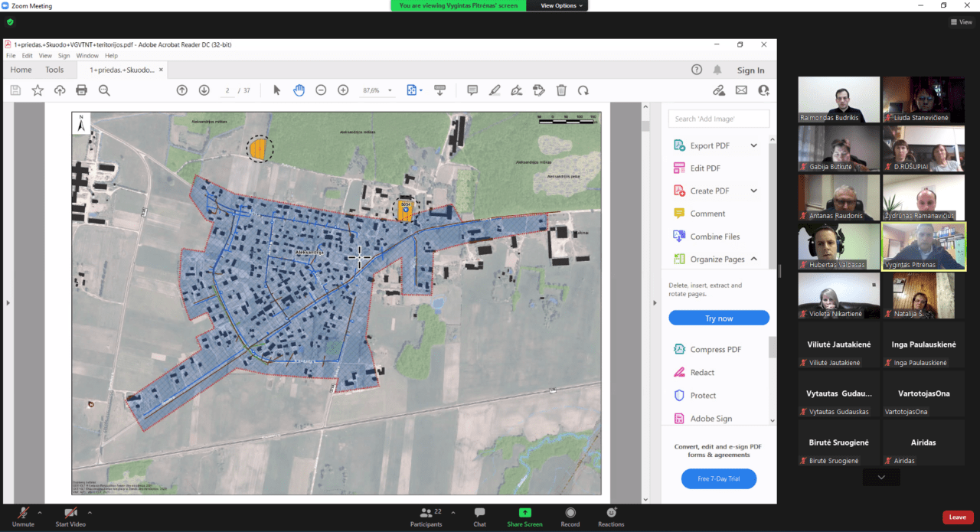The image size is (980, 532).
Task: Click the rotate page icon
Action: [583, 90]
